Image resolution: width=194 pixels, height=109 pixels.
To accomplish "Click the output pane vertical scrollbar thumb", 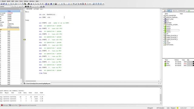I will click(160, 97).
